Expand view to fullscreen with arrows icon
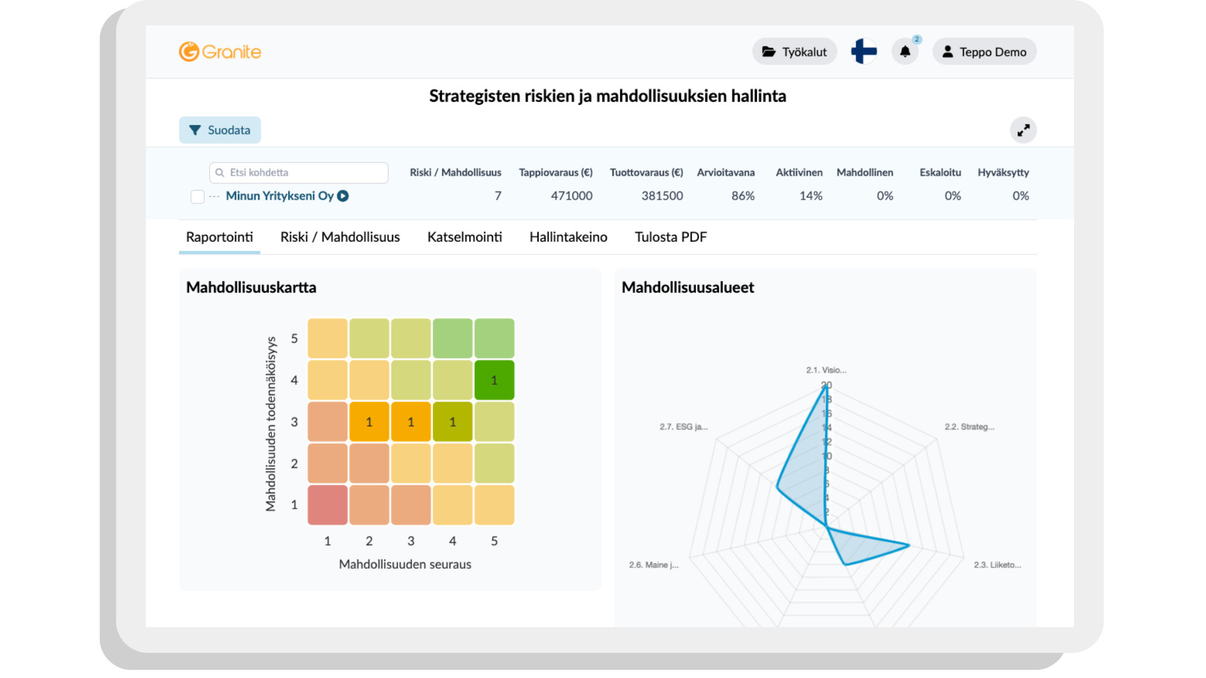Screen dimensions: 1206x678 (1023, 130)
